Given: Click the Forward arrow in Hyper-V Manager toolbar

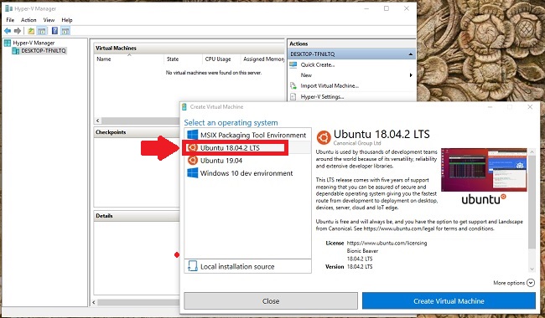Looking at the screenshot, I should click(18, 31).
